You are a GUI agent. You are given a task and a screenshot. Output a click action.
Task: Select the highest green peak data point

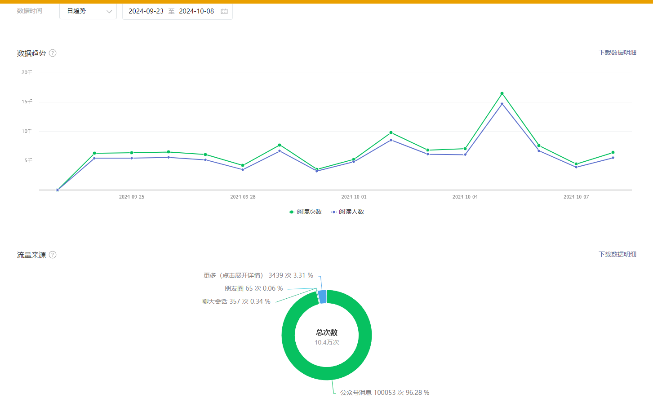[502, 93]
